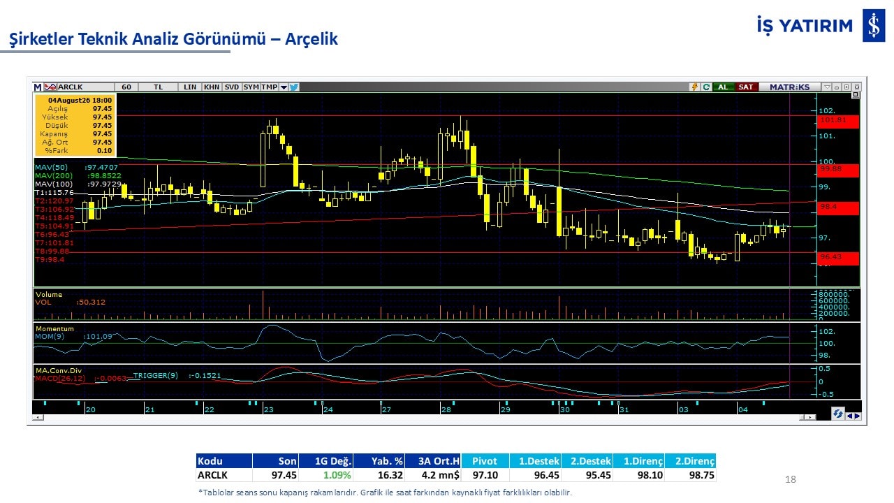Click the KHN toolbar button

point(212,87)
